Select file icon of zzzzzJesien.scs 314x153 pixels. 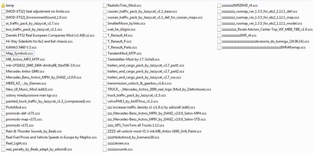click(105, 143)
